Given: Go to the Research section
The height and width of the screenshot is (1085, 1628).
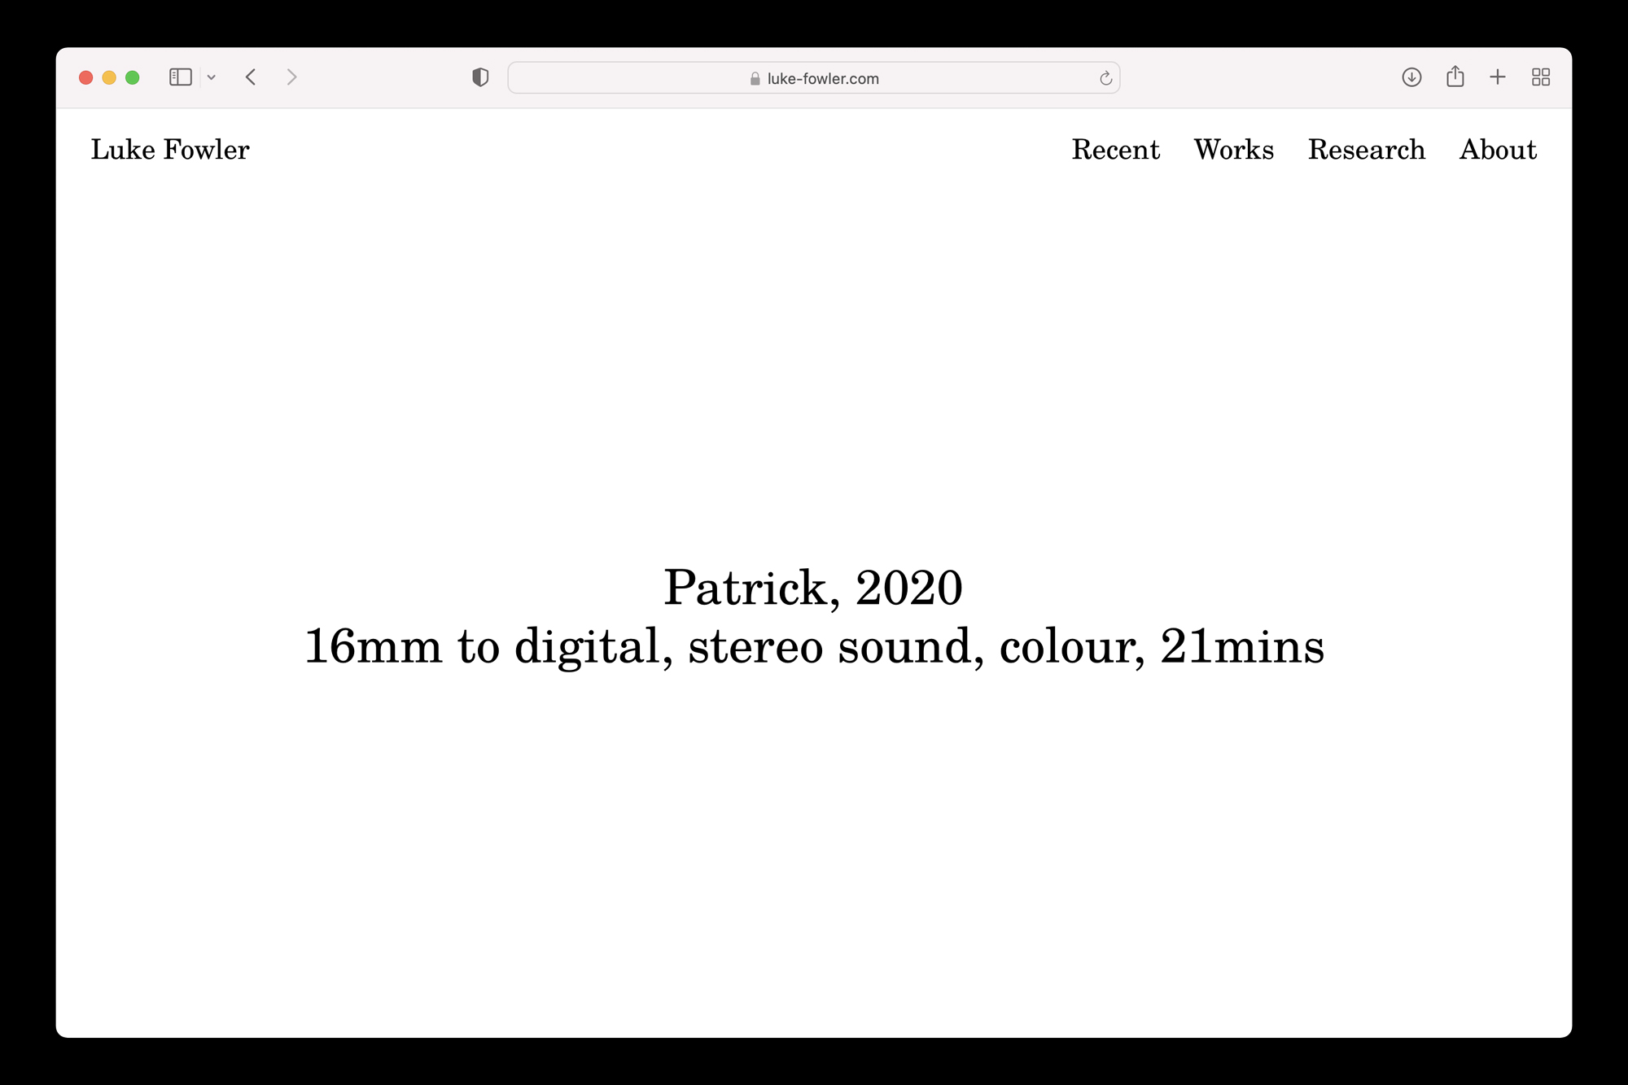Looking at the screenshot, I should coord(1366,150).
